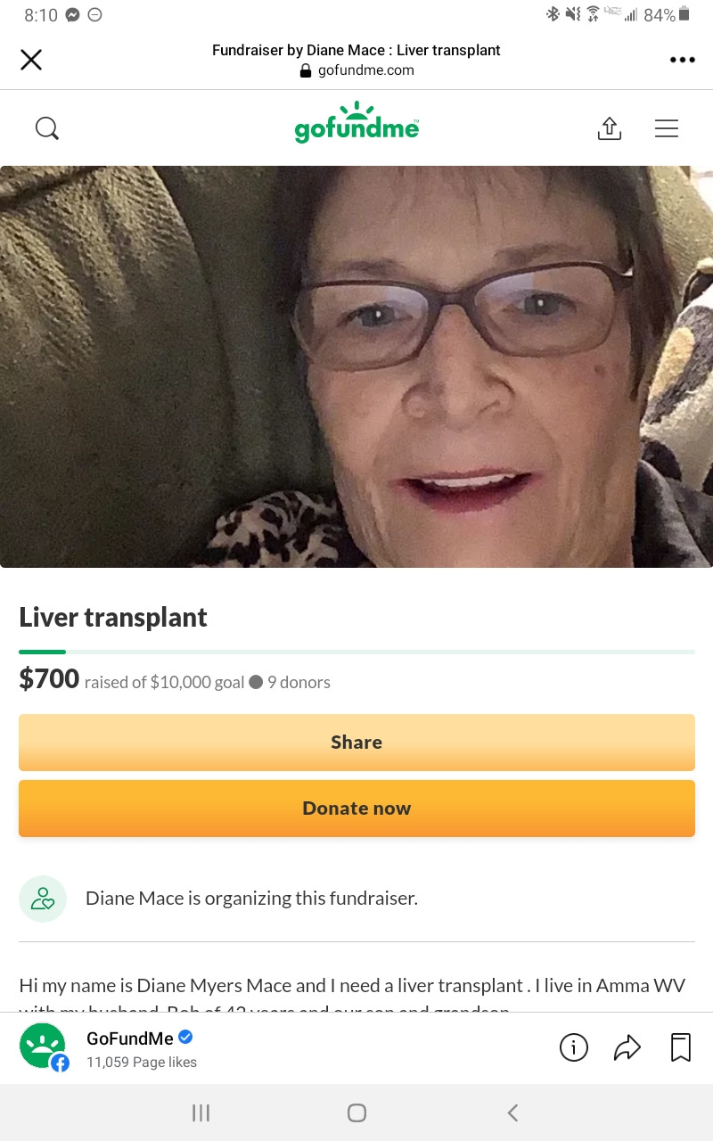Tap the Android back arrow
Viewport: 713px width, 1141px height.
[x=512, y=1112]
